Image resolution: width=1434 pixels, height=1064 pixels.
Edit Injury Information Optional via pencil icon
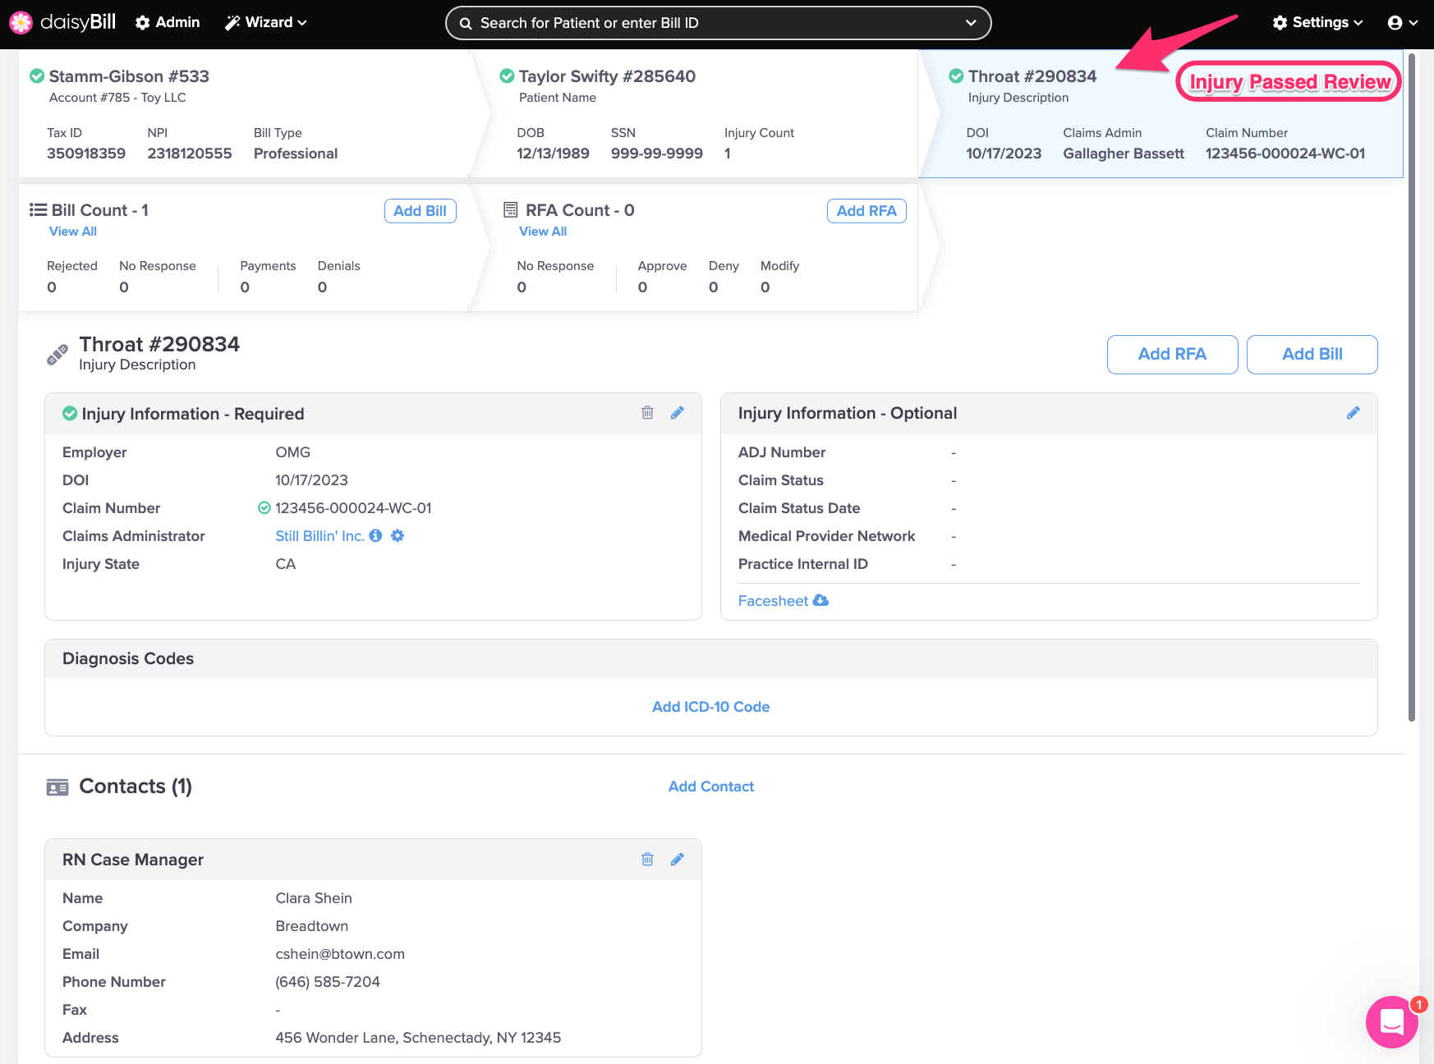click(1353, 413)
